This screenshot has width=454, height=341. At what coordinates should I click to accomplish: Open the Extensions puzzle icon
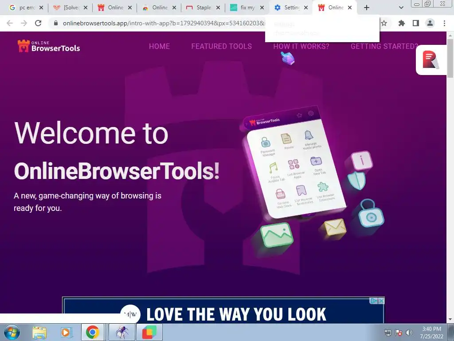401,23
